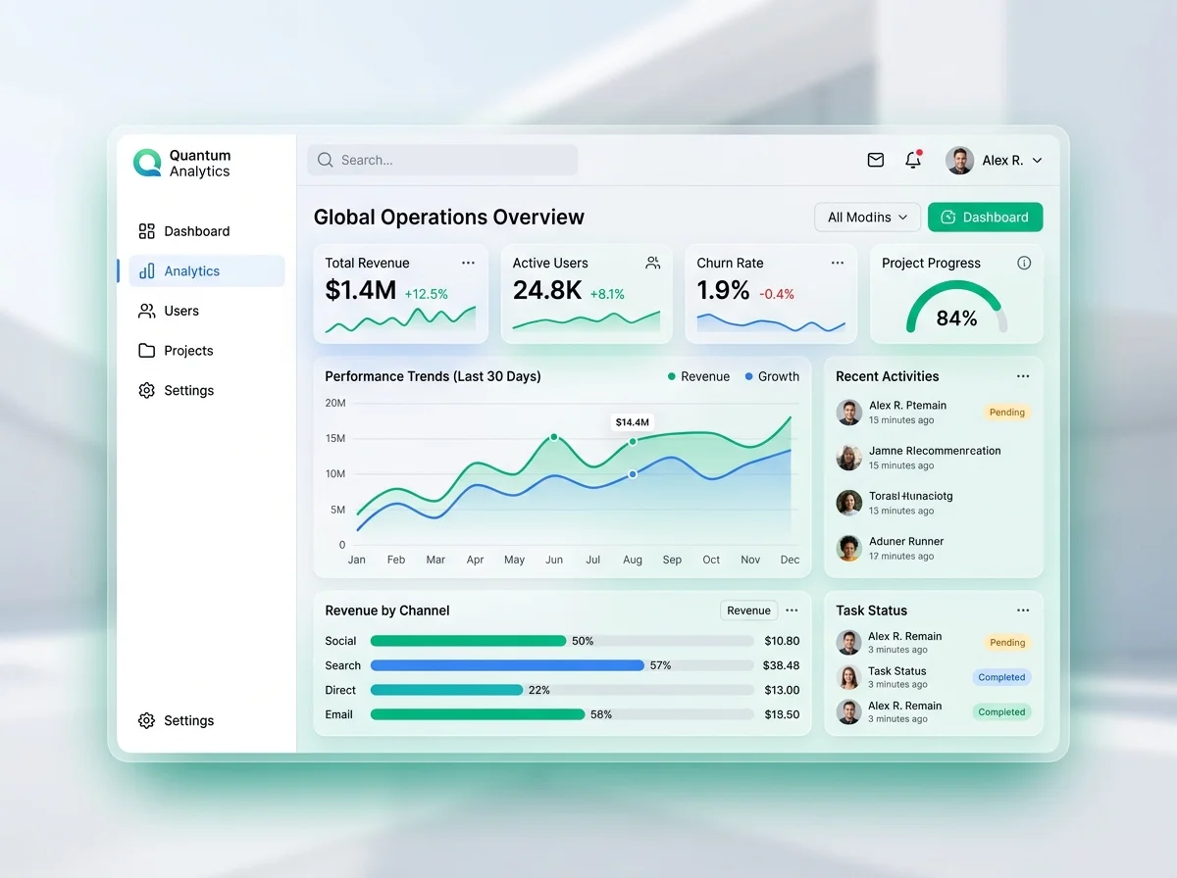Open the Users sidebar icon
The width and height of the screenshot is (1177, 878).
pyautogui.click(x=147, y=311)
